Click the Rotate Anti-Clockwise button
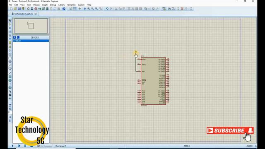The height and width of the screenshot is (149, 265). tap(10, 109)
